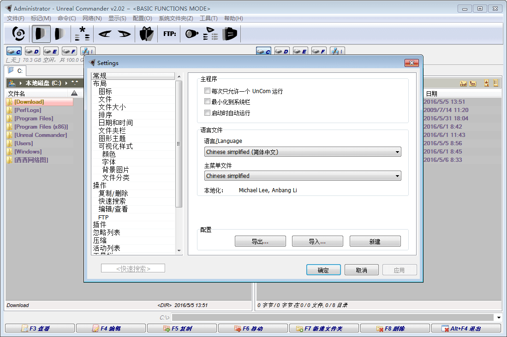
Task: Switch left panel to drive C
Action: (14, 51)
